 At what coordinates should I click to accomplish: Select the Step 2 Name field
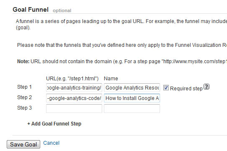(x=132, y=98)
